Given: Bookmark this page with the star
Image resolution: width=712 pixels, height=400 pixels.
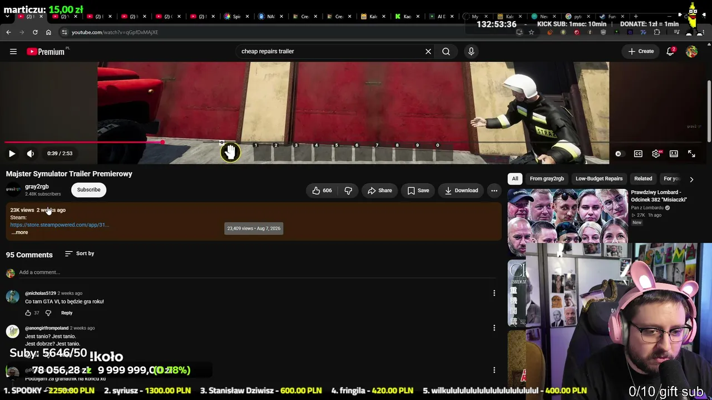Looking at the screenshot, I should point(531,32).
